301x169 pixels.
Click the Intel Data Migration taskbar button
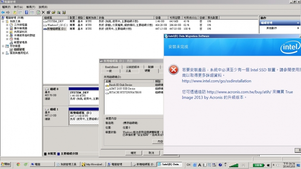[170, 164]
